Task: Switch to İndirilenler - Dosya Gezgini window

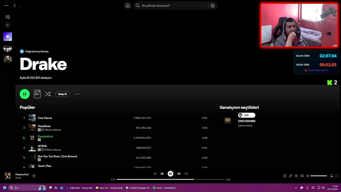Action: (x=79, y=188)
